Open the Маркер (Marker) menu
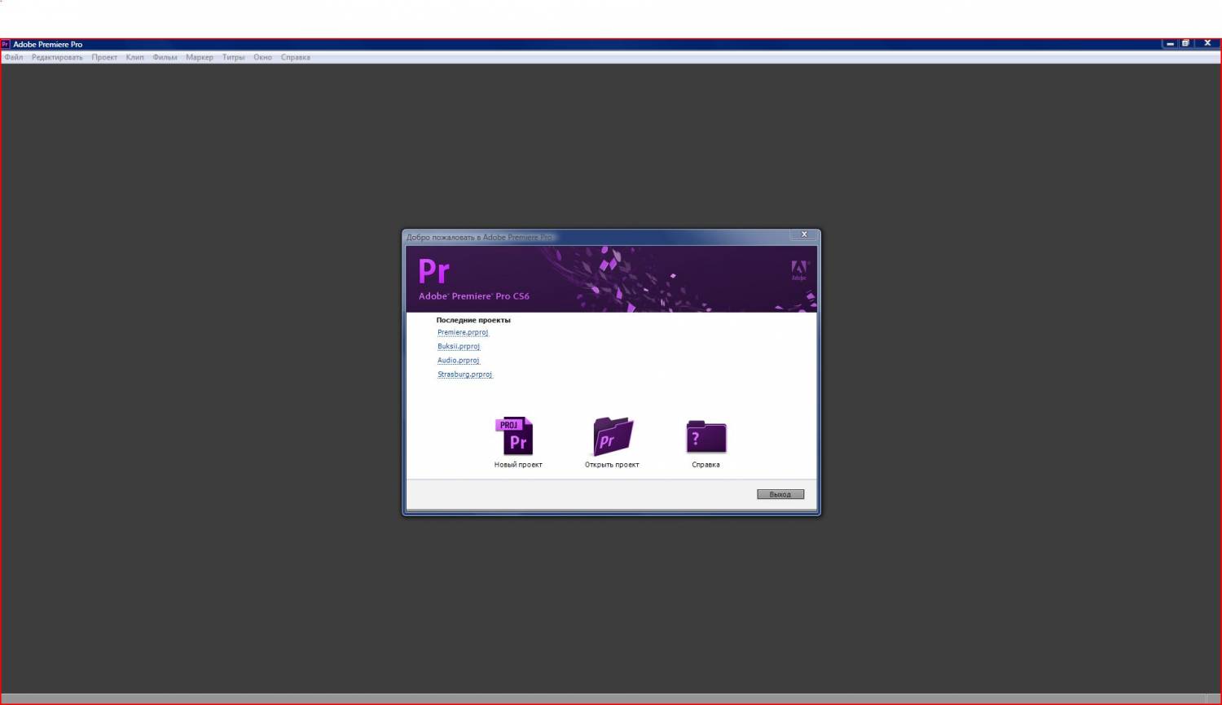 200,57
